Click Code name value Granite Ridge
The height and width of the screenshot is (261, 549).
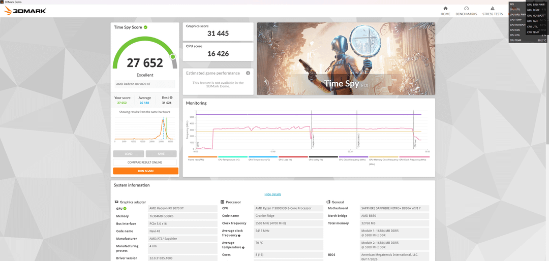click(x=289, y=216)
